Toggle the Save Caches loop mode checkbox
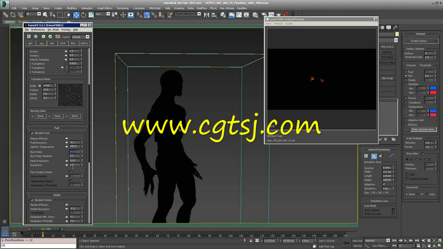This screenshot has height=249, width=443. pos(393,210)
